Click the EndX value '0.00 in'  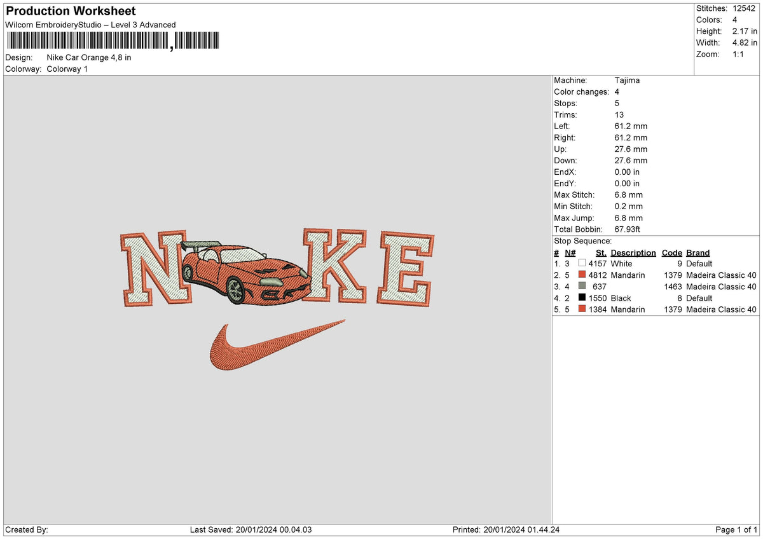(628, 172)
